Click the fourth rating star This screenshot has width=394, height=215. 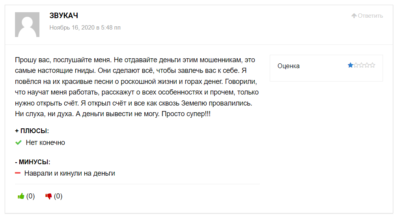click(367, 65)
